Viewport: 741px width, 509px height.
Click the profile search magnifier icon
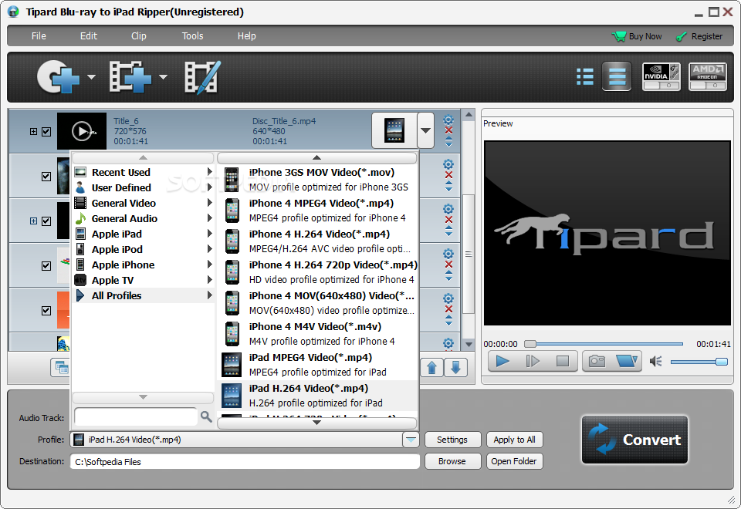(205, 416)
